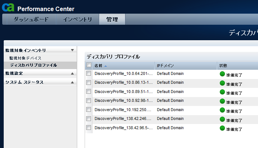The width and height of the screenshot is (258, 148).
Task: Check the DiscoveryProfile_10.0.92.98 row checkbox
Action: point(88,100)
